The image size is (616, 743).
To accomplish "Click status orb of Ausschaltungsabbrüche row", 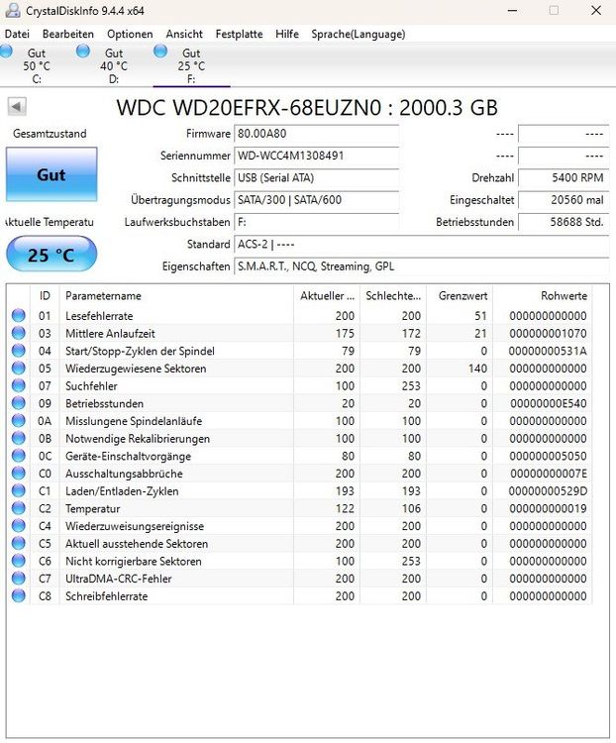I will 19,474.
